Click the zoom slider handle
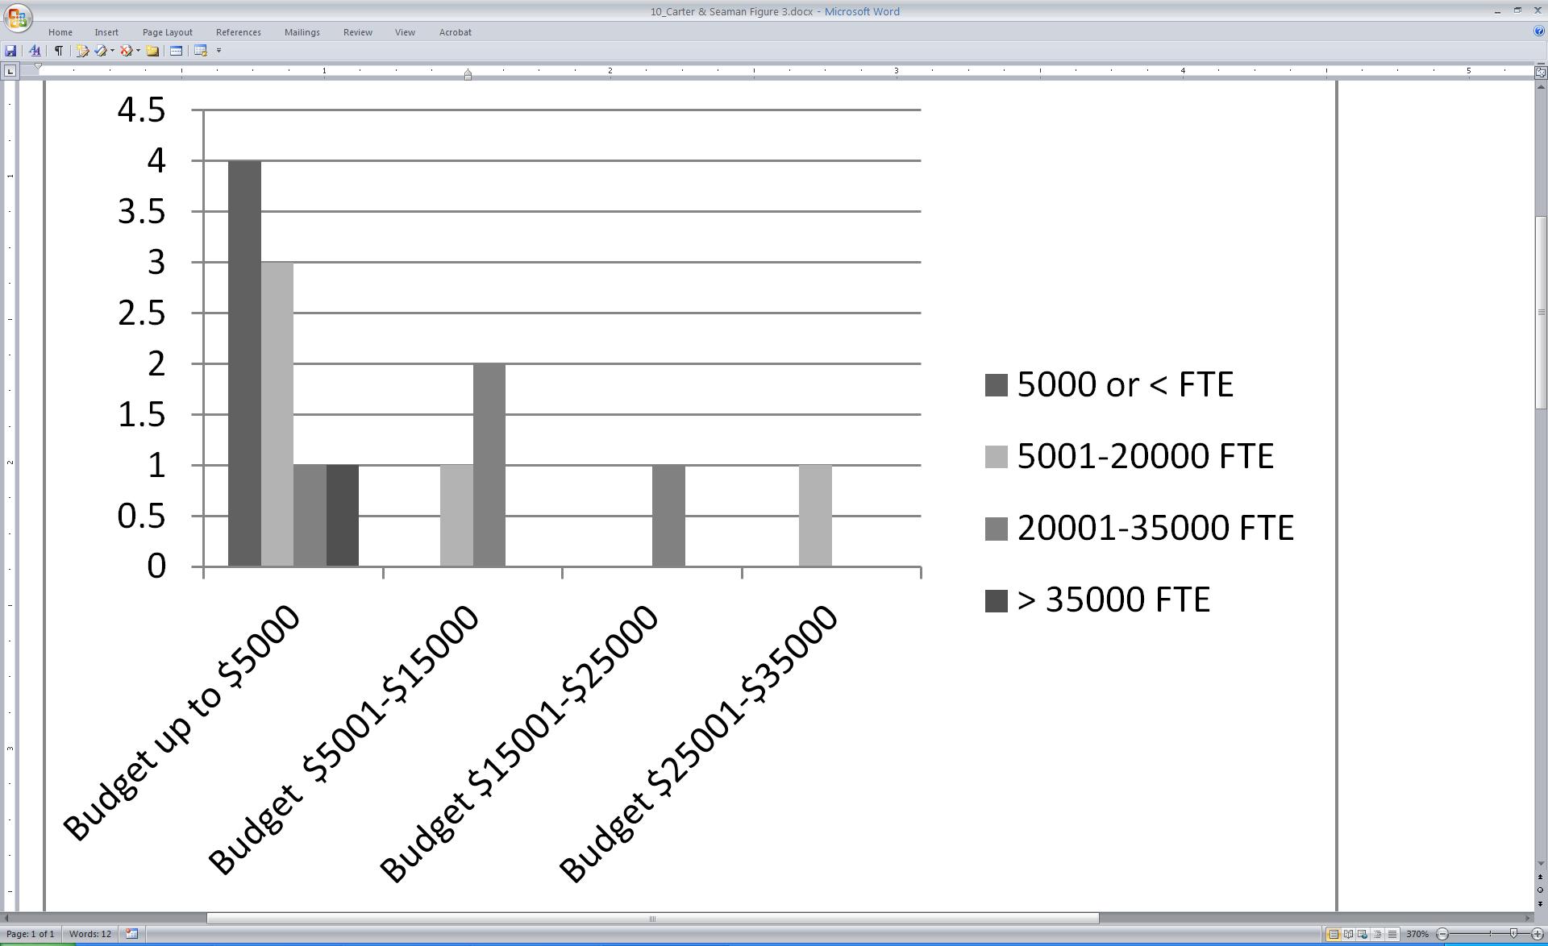Screen dimensions: 1548x946 [1513, 934]
